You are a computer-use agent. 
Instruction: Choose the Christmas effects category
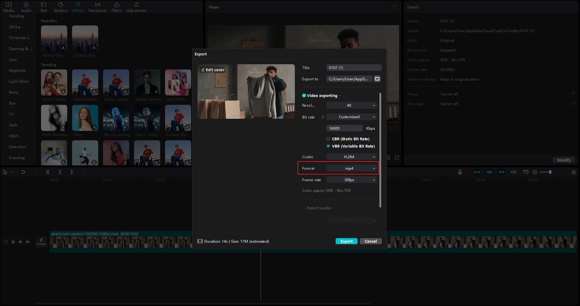(19, 38)
